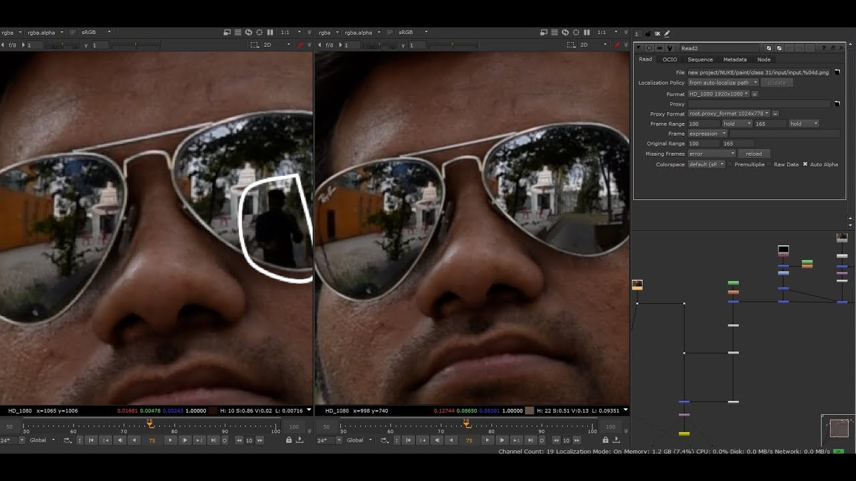
Task: Close the Read2 properties panel
Action: (841, 48)
